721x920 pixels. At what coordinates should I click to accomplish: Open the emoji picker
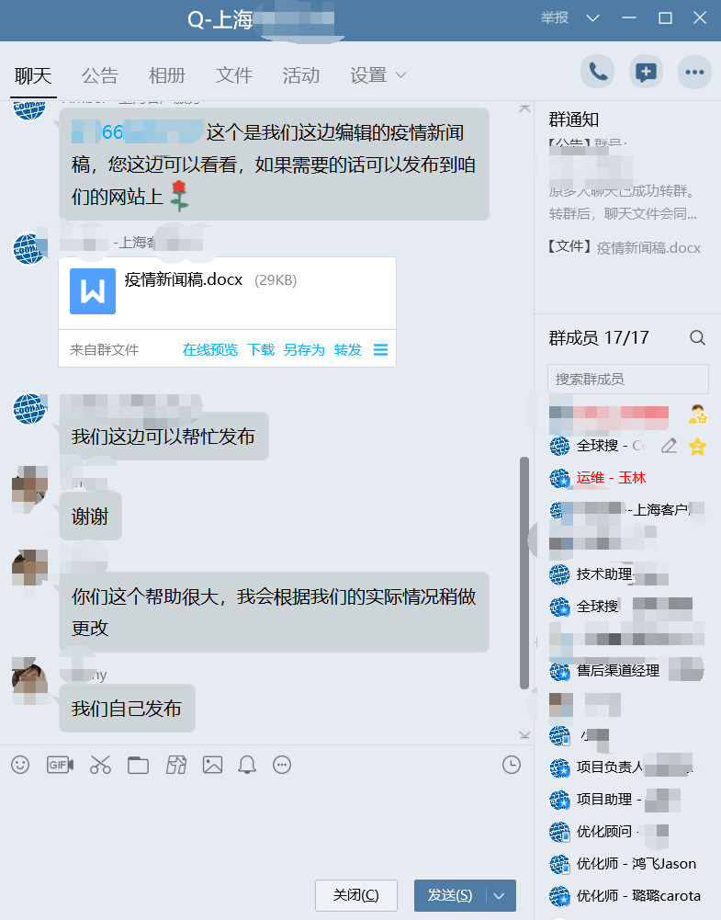[20, 765]
